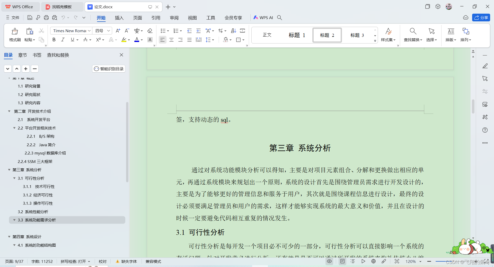Click the yellow text highlight color swatch
494x267 pixels.
[x=124, y=40]
